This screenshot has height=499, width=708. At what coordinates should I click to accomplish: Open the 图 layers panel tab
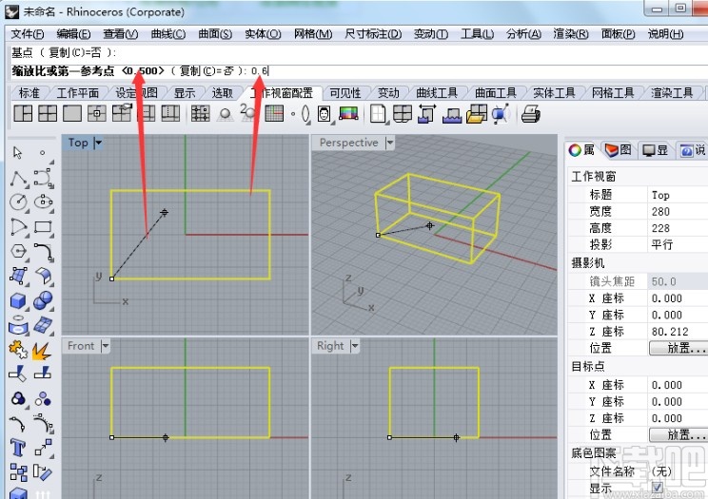tap(619, 150)
